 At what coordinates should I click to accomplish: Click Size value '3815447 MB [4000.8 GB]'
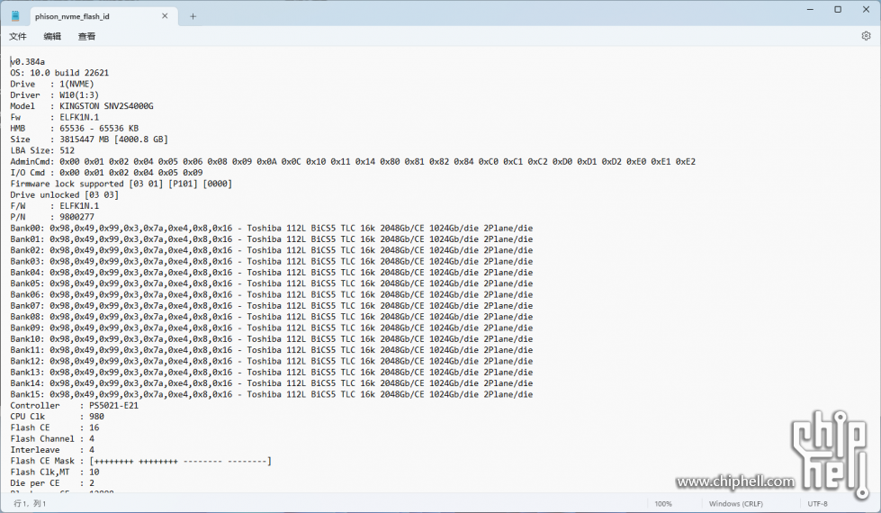[113, 139]
